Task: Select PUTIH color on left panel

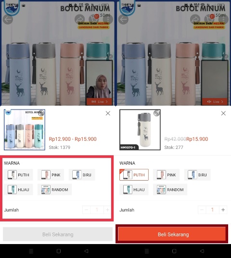Action: 18,175
